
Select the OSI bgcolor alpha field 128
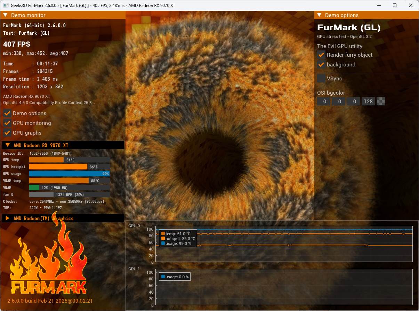point(368,101)
